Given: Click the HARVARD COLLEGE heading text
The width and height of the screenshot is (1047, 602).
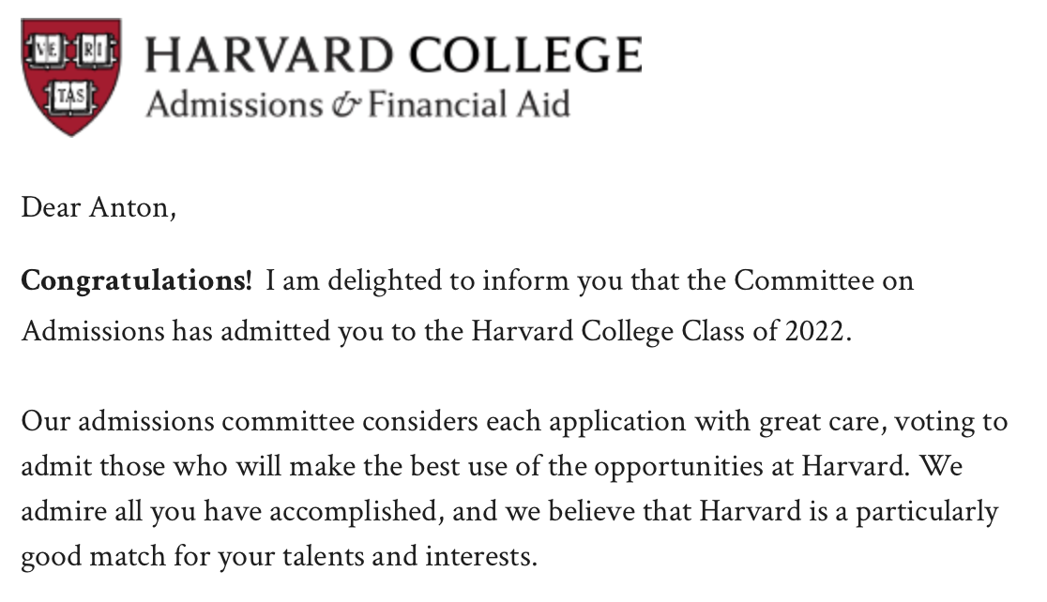Looking at the screenshot, I should click(394, 54).
